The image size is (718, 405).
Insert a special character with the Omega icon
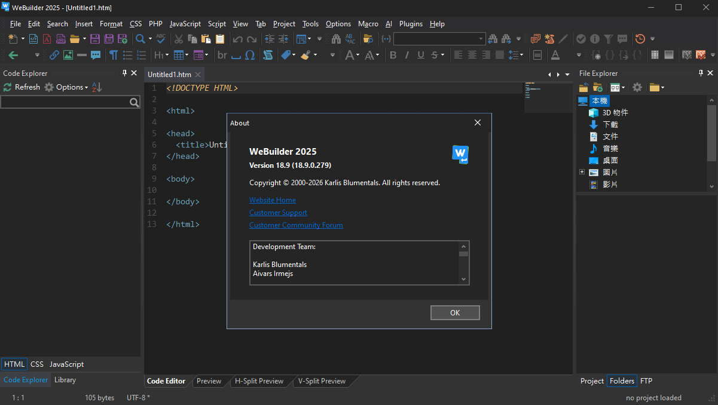coord(250,55)
